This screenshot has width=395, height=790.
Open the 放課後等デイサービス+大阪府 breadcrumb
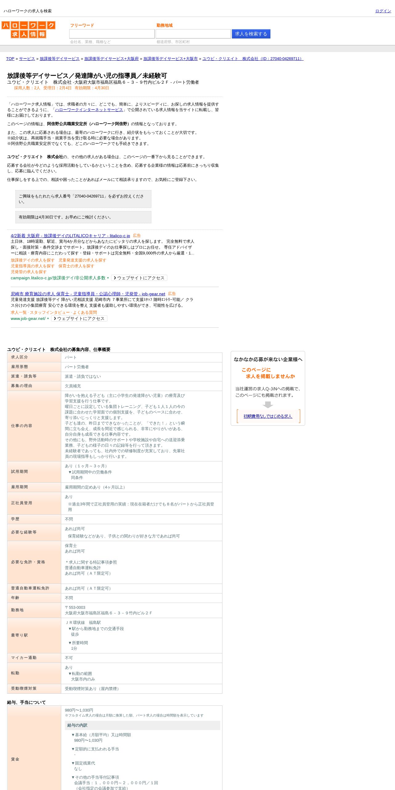[x=111, y=59]
